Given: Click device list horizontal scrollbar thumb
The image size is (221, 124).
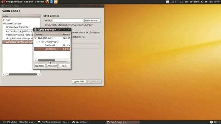Looking at the screenshot, I should pos(23,74).
